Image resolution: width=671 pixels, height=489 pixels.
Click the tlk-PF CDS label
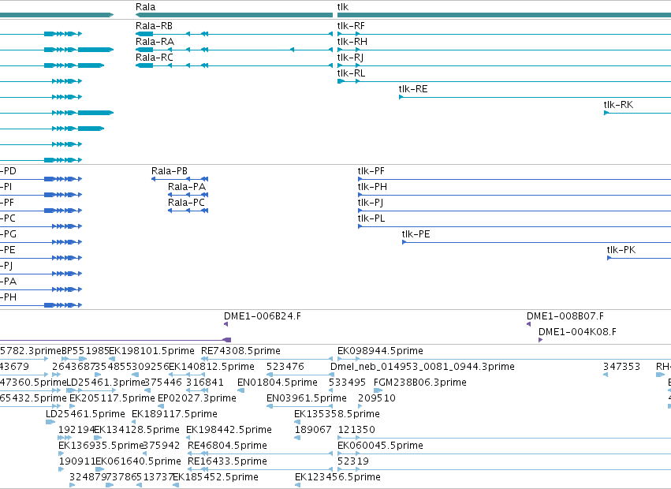[x=371, y=171]
